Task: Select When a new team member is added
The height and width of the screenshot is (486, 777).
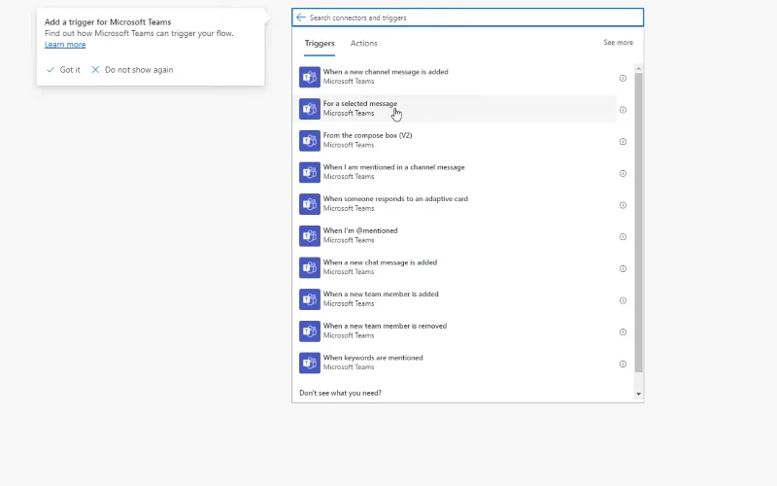Action: pos(456,299)
